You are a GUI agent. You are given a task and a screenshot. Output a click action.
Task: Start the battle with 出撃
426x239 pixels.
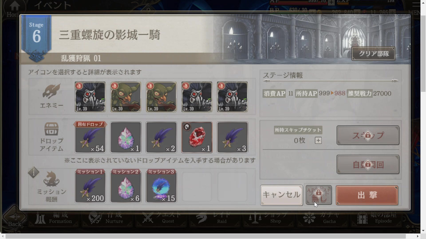(367, 195)
